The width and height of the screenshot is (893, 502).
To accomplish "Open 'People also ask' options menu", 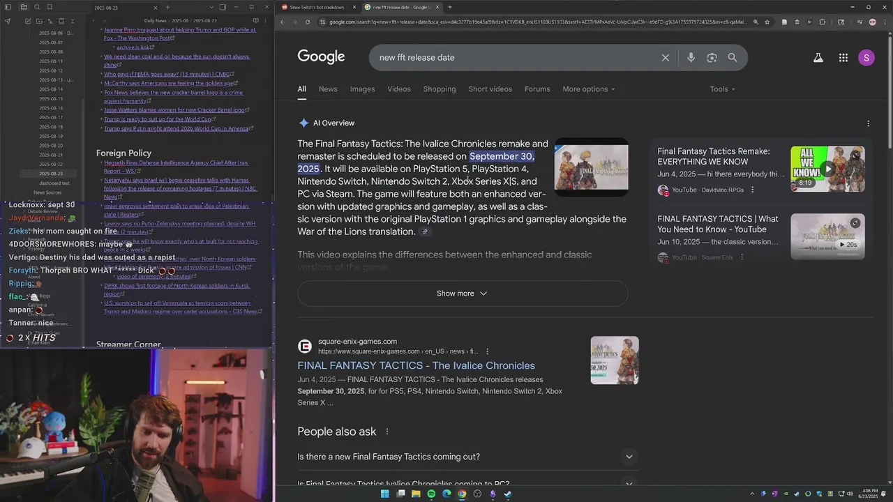I will point(387,432).
